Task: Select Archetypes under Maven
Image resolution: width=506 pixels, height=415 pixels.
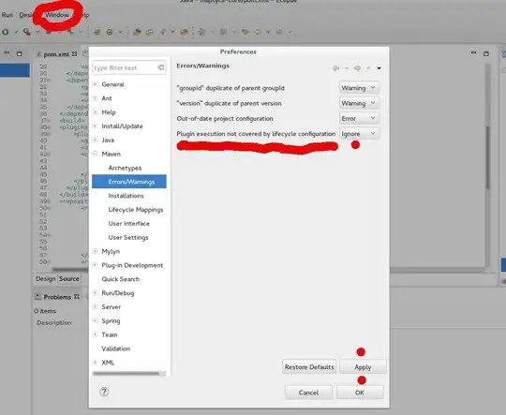Action: pos(125,168)
